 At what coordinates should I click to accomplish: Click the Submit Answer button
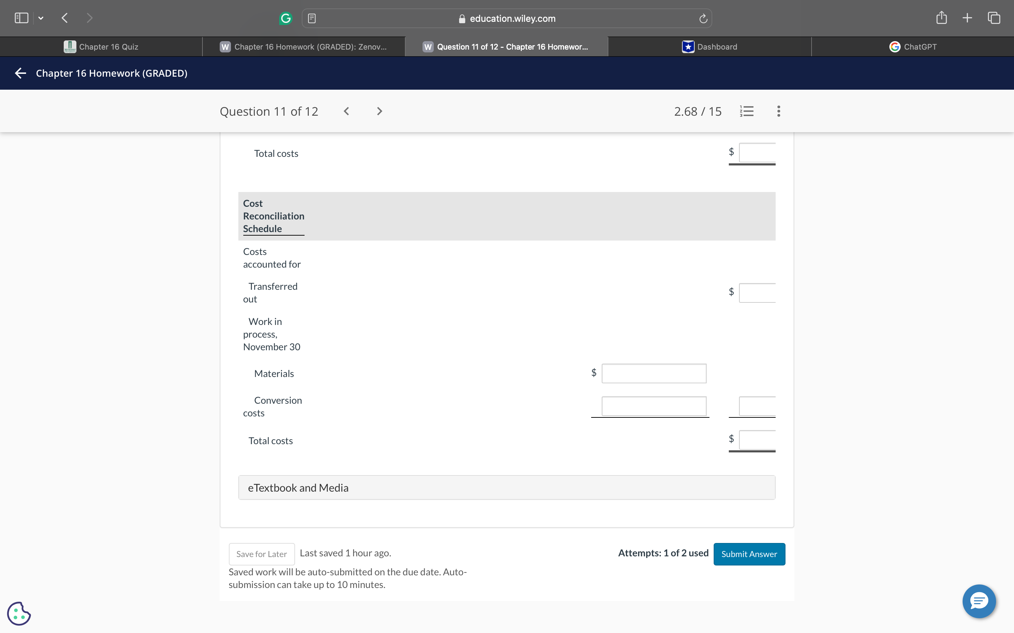point(749,554)
